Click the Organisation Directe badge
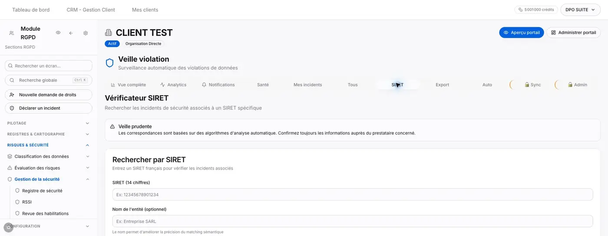 click(x=143, y=44)
